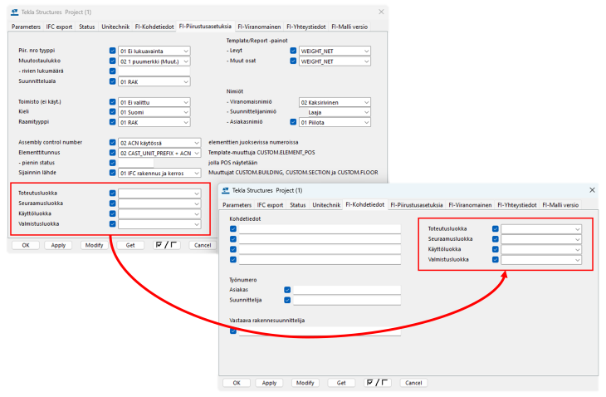Toggle rivien lukumäärä checkbox

112,71
